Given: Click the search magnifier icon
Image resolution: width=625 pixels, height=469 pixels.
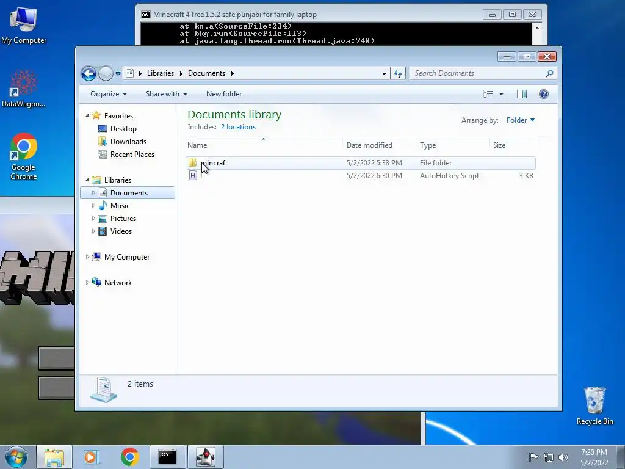Looking at the screenshot, I should point(550,73).
